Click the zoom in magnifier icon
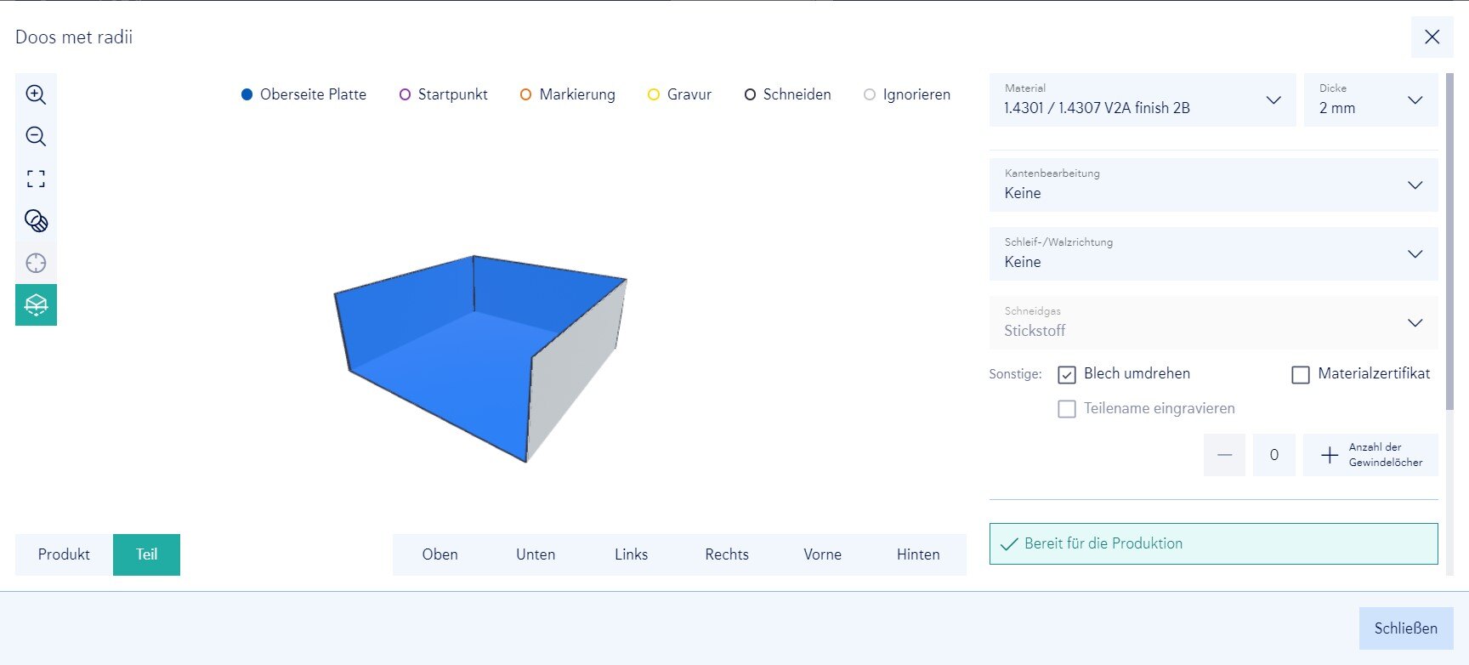 [36, 94]
